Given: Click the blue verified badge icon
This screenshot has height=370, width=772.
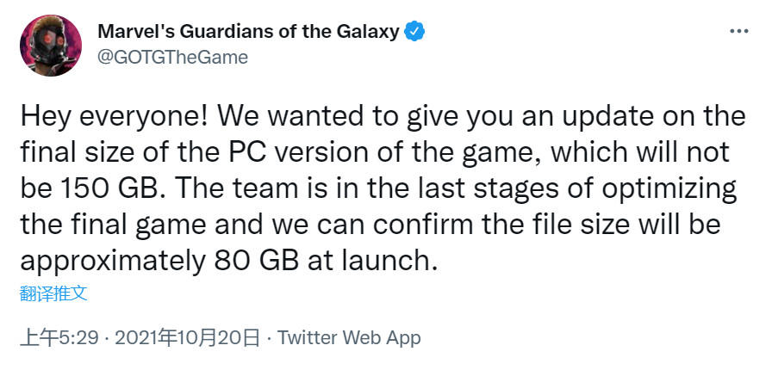Looking at the screenshot, I should pos(416,32).
